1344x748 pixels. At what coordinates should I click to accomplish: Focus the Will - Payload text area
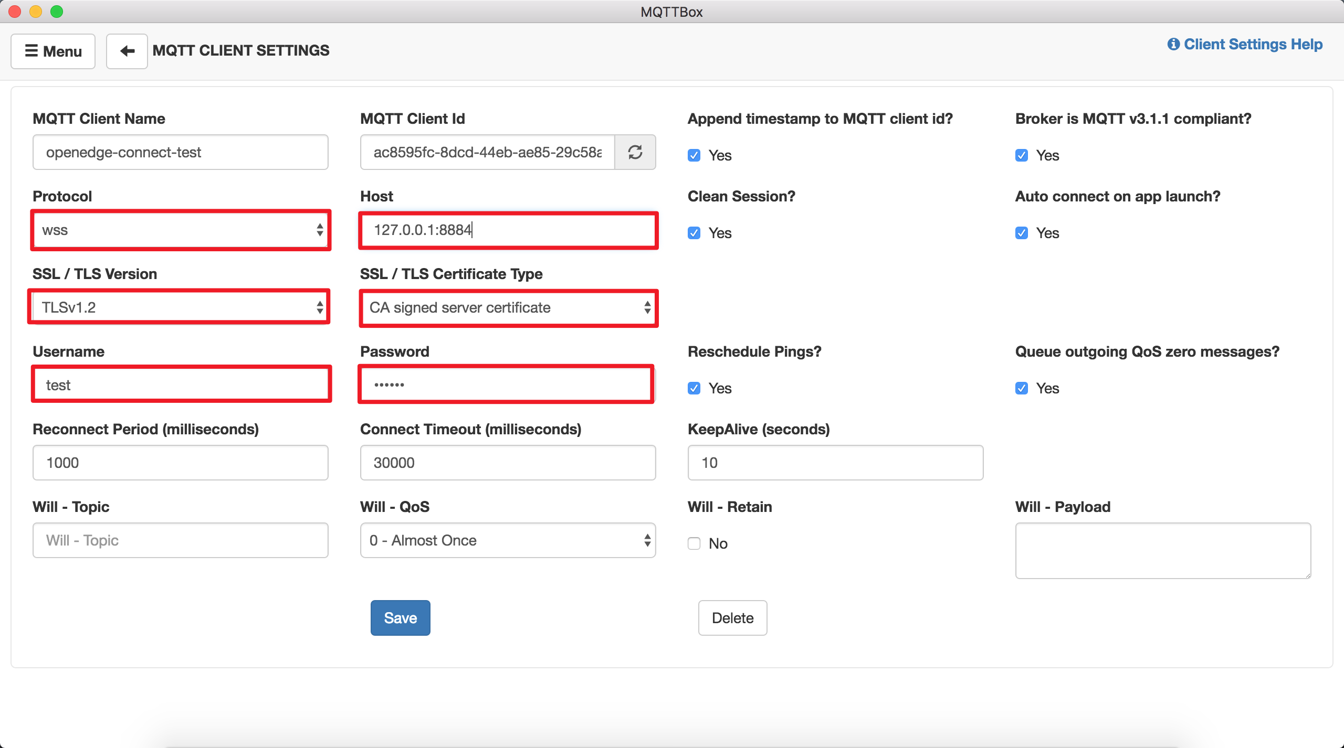coord(1163,551)
